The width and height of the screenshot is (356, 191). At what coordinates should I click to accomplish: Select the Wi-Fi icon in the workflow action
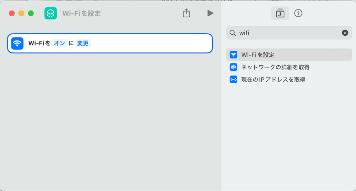click(17, 43)
